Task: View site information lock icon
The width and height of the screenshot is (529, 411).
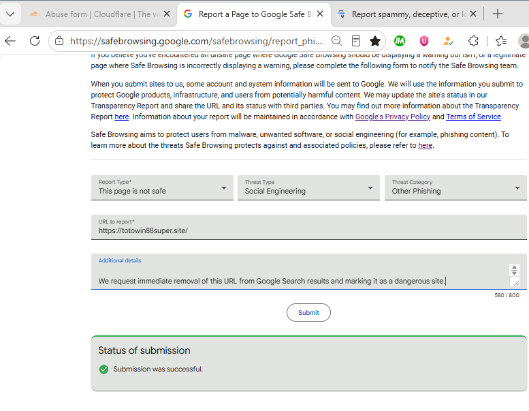Action: (x=59, y=41)
